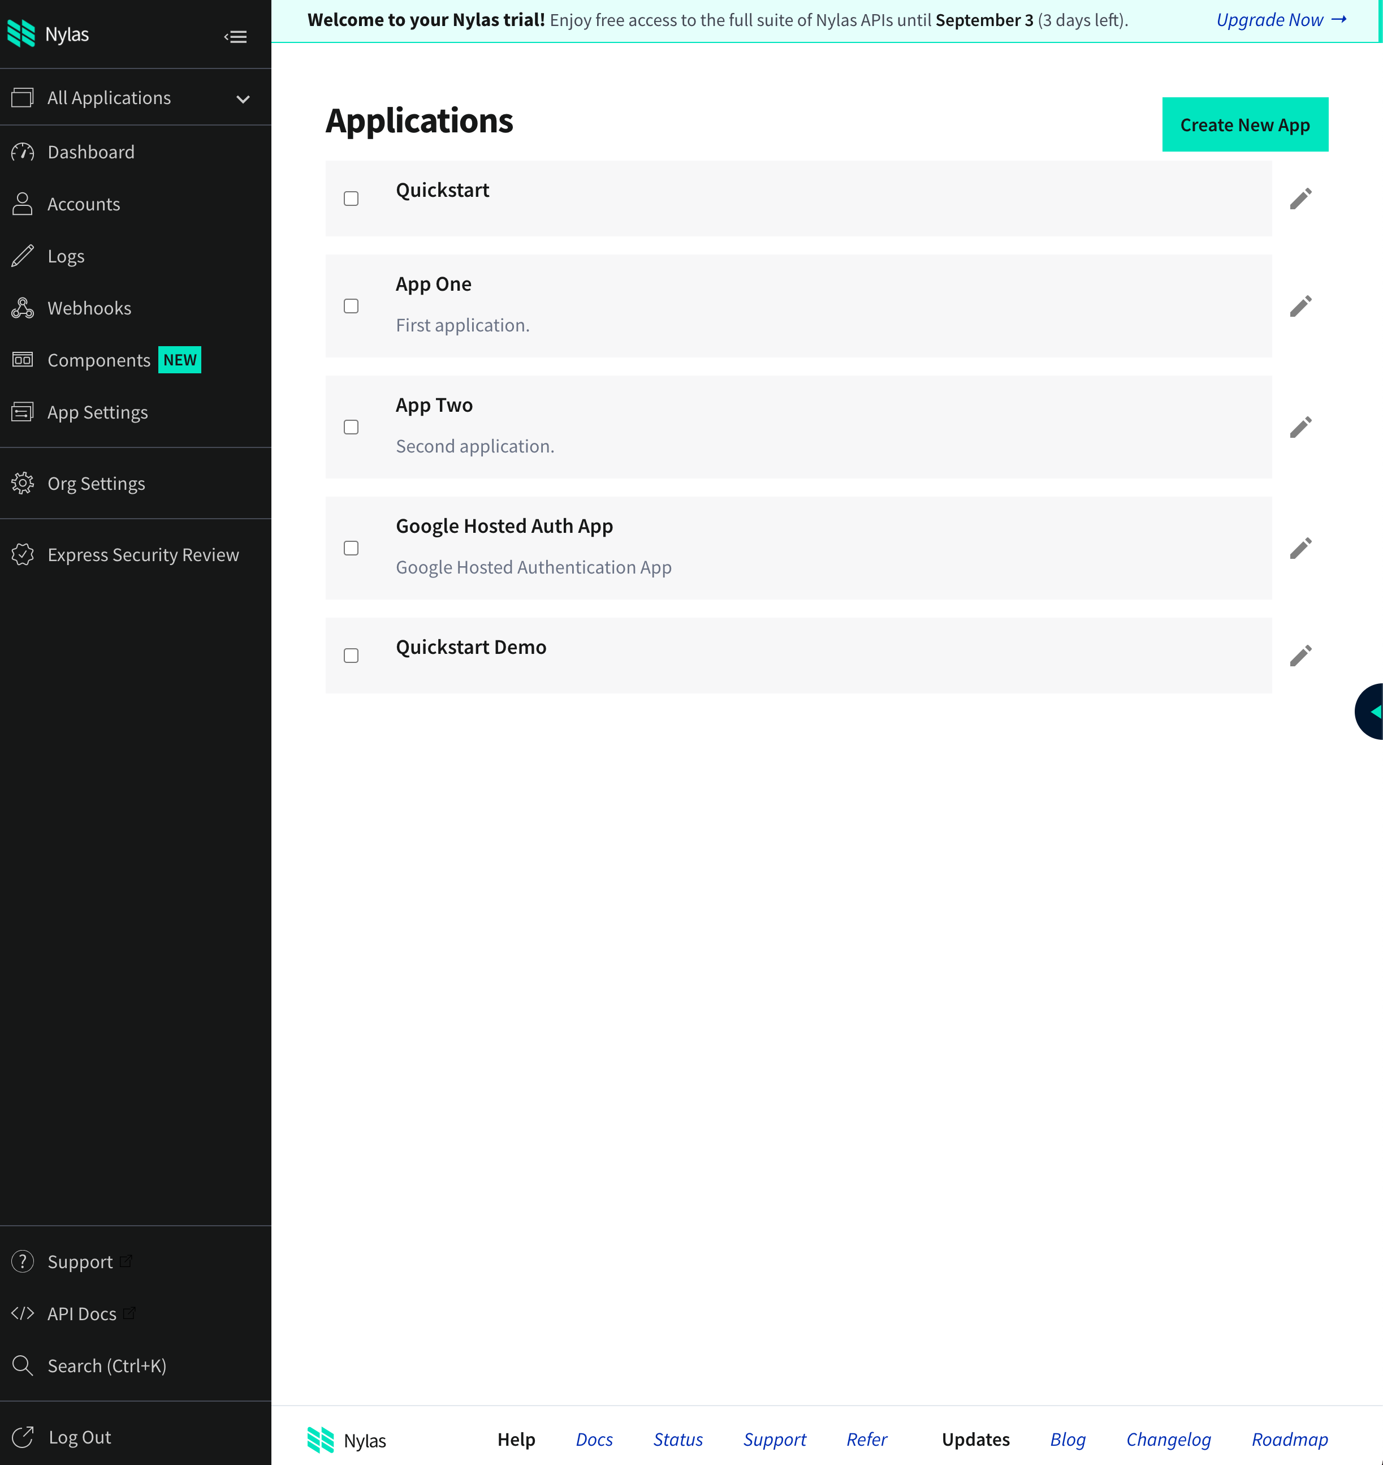
Task: Open Components from the sidebar
Action: [x=100, y=360]
